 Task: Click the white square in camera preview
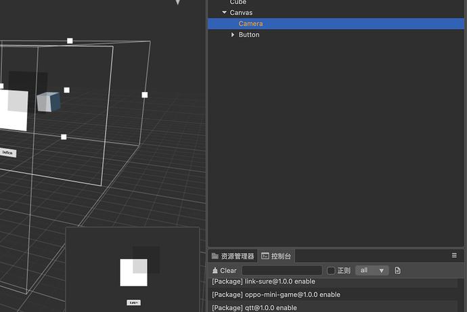tap(133, 272)
